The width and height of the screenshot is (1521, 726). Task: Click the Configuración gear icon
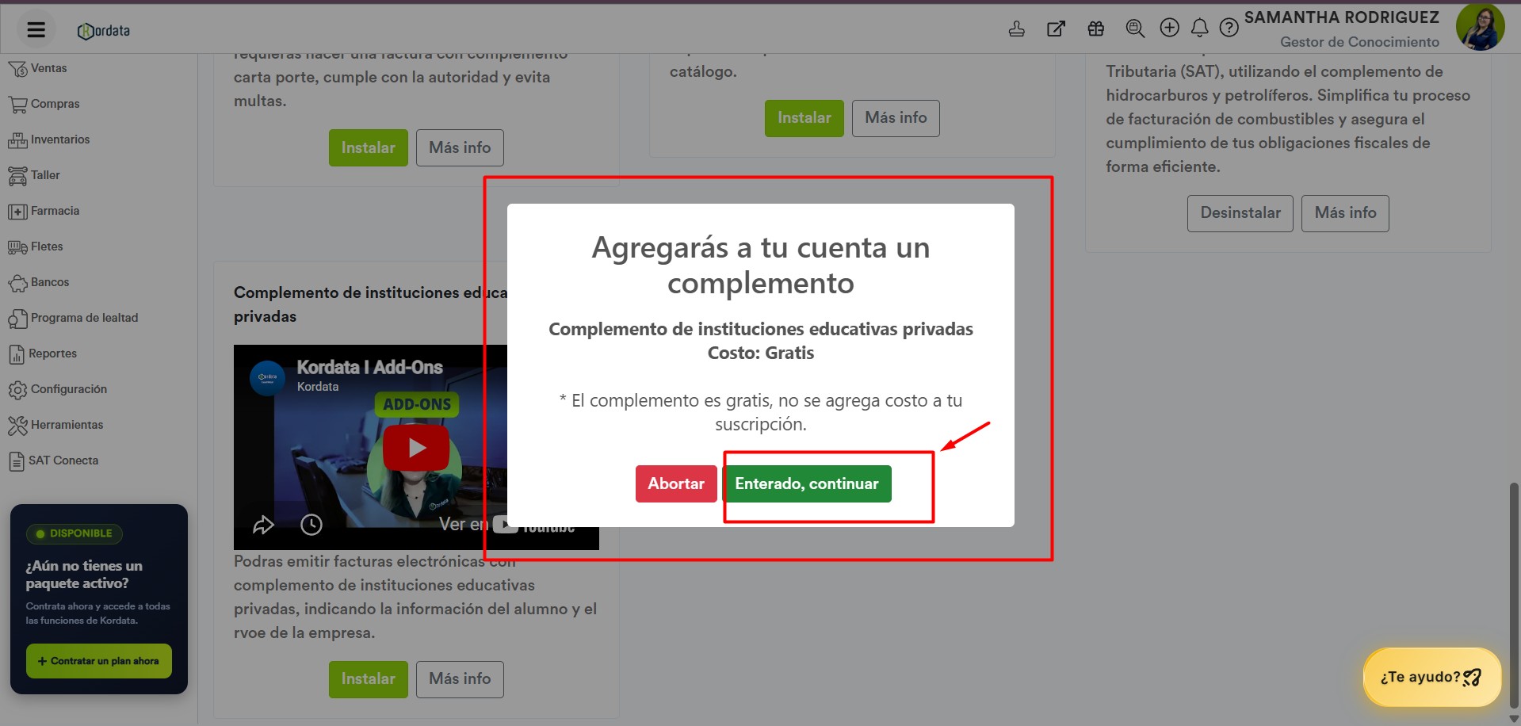17,390
